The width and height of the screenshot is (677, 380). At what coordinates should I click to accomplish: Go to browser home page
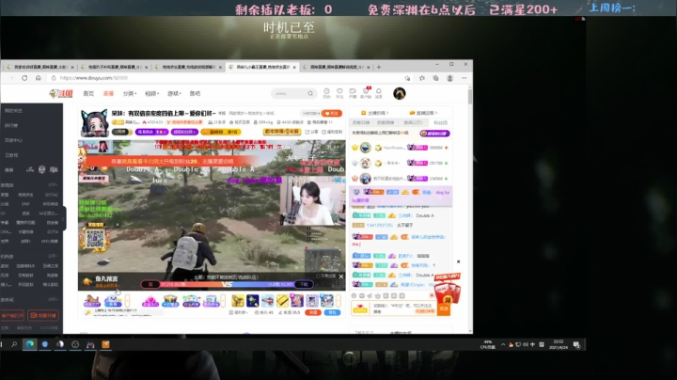(38, 78)
